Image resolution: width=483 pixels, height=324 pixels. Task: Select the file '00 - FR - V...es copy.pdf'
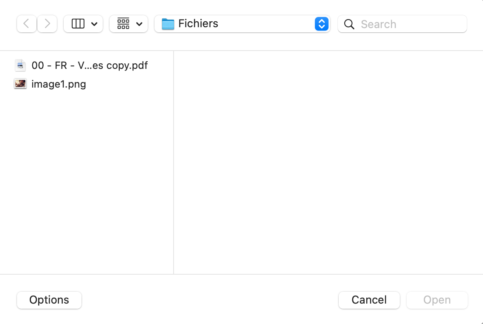pos(90,65)
